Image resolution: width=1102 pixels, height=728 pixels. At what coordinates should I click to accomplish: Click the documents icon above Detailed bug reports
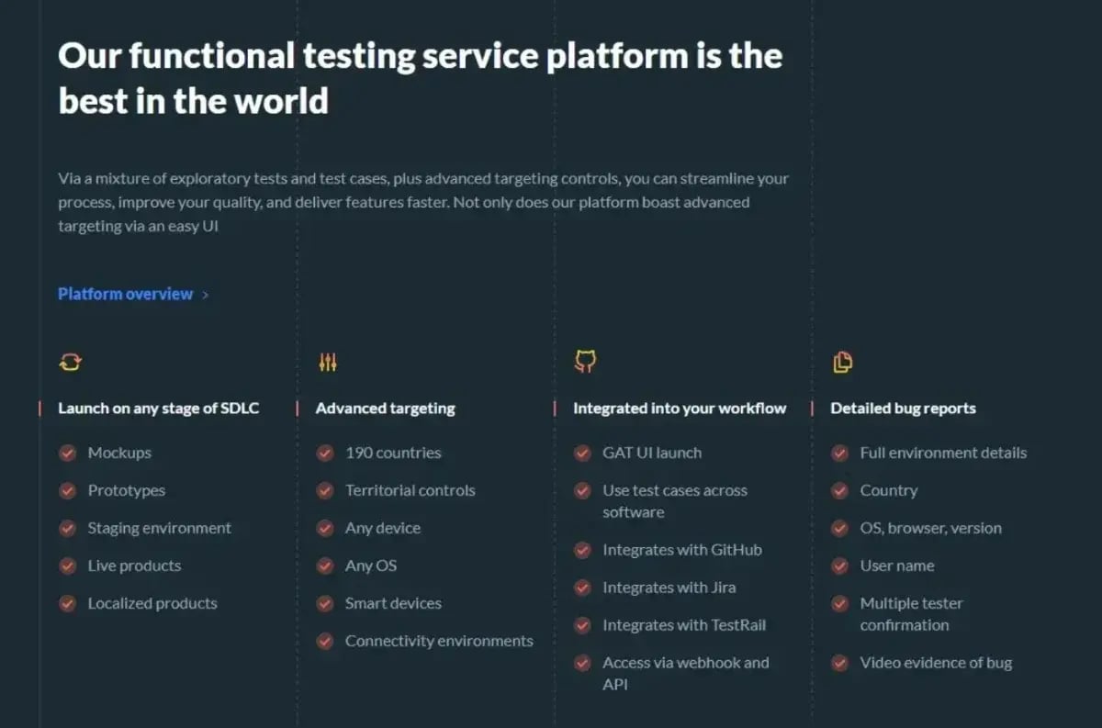pyautogui.click(x=843, y=361)
